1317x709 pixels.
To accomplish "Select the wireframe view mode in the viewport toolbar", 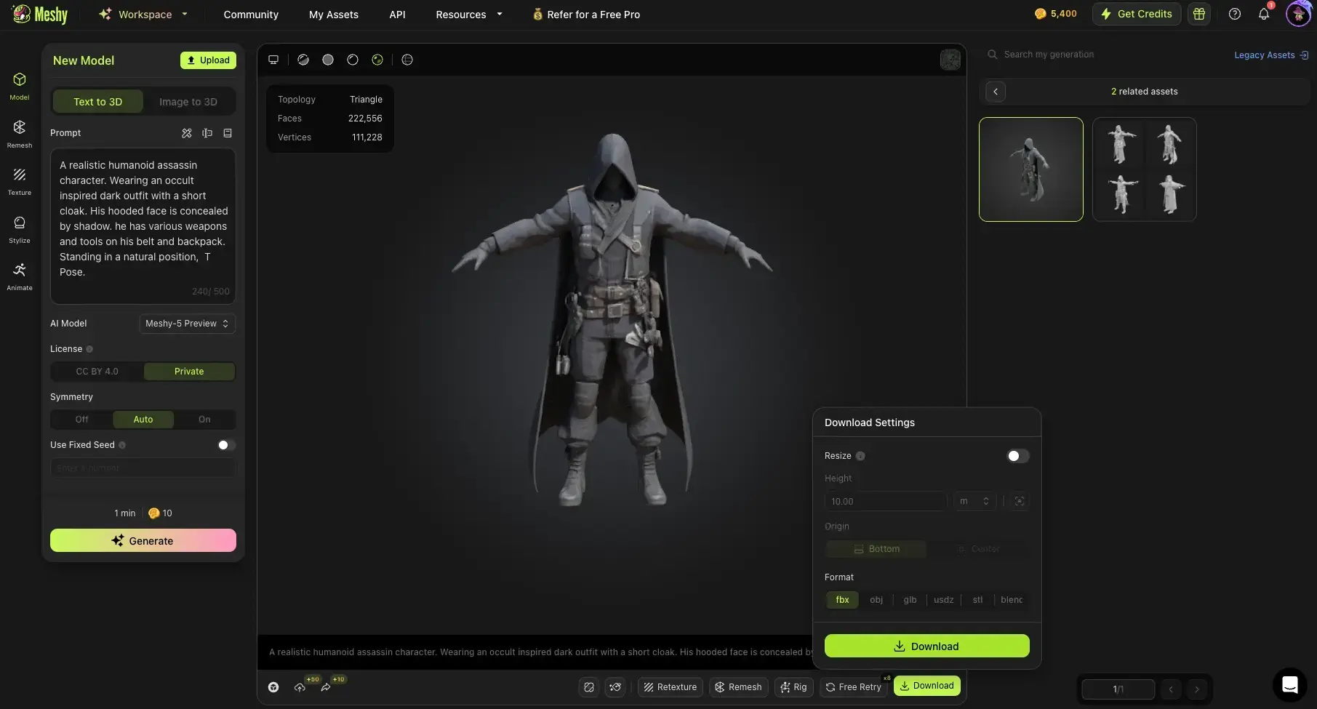I will point(407,60).
